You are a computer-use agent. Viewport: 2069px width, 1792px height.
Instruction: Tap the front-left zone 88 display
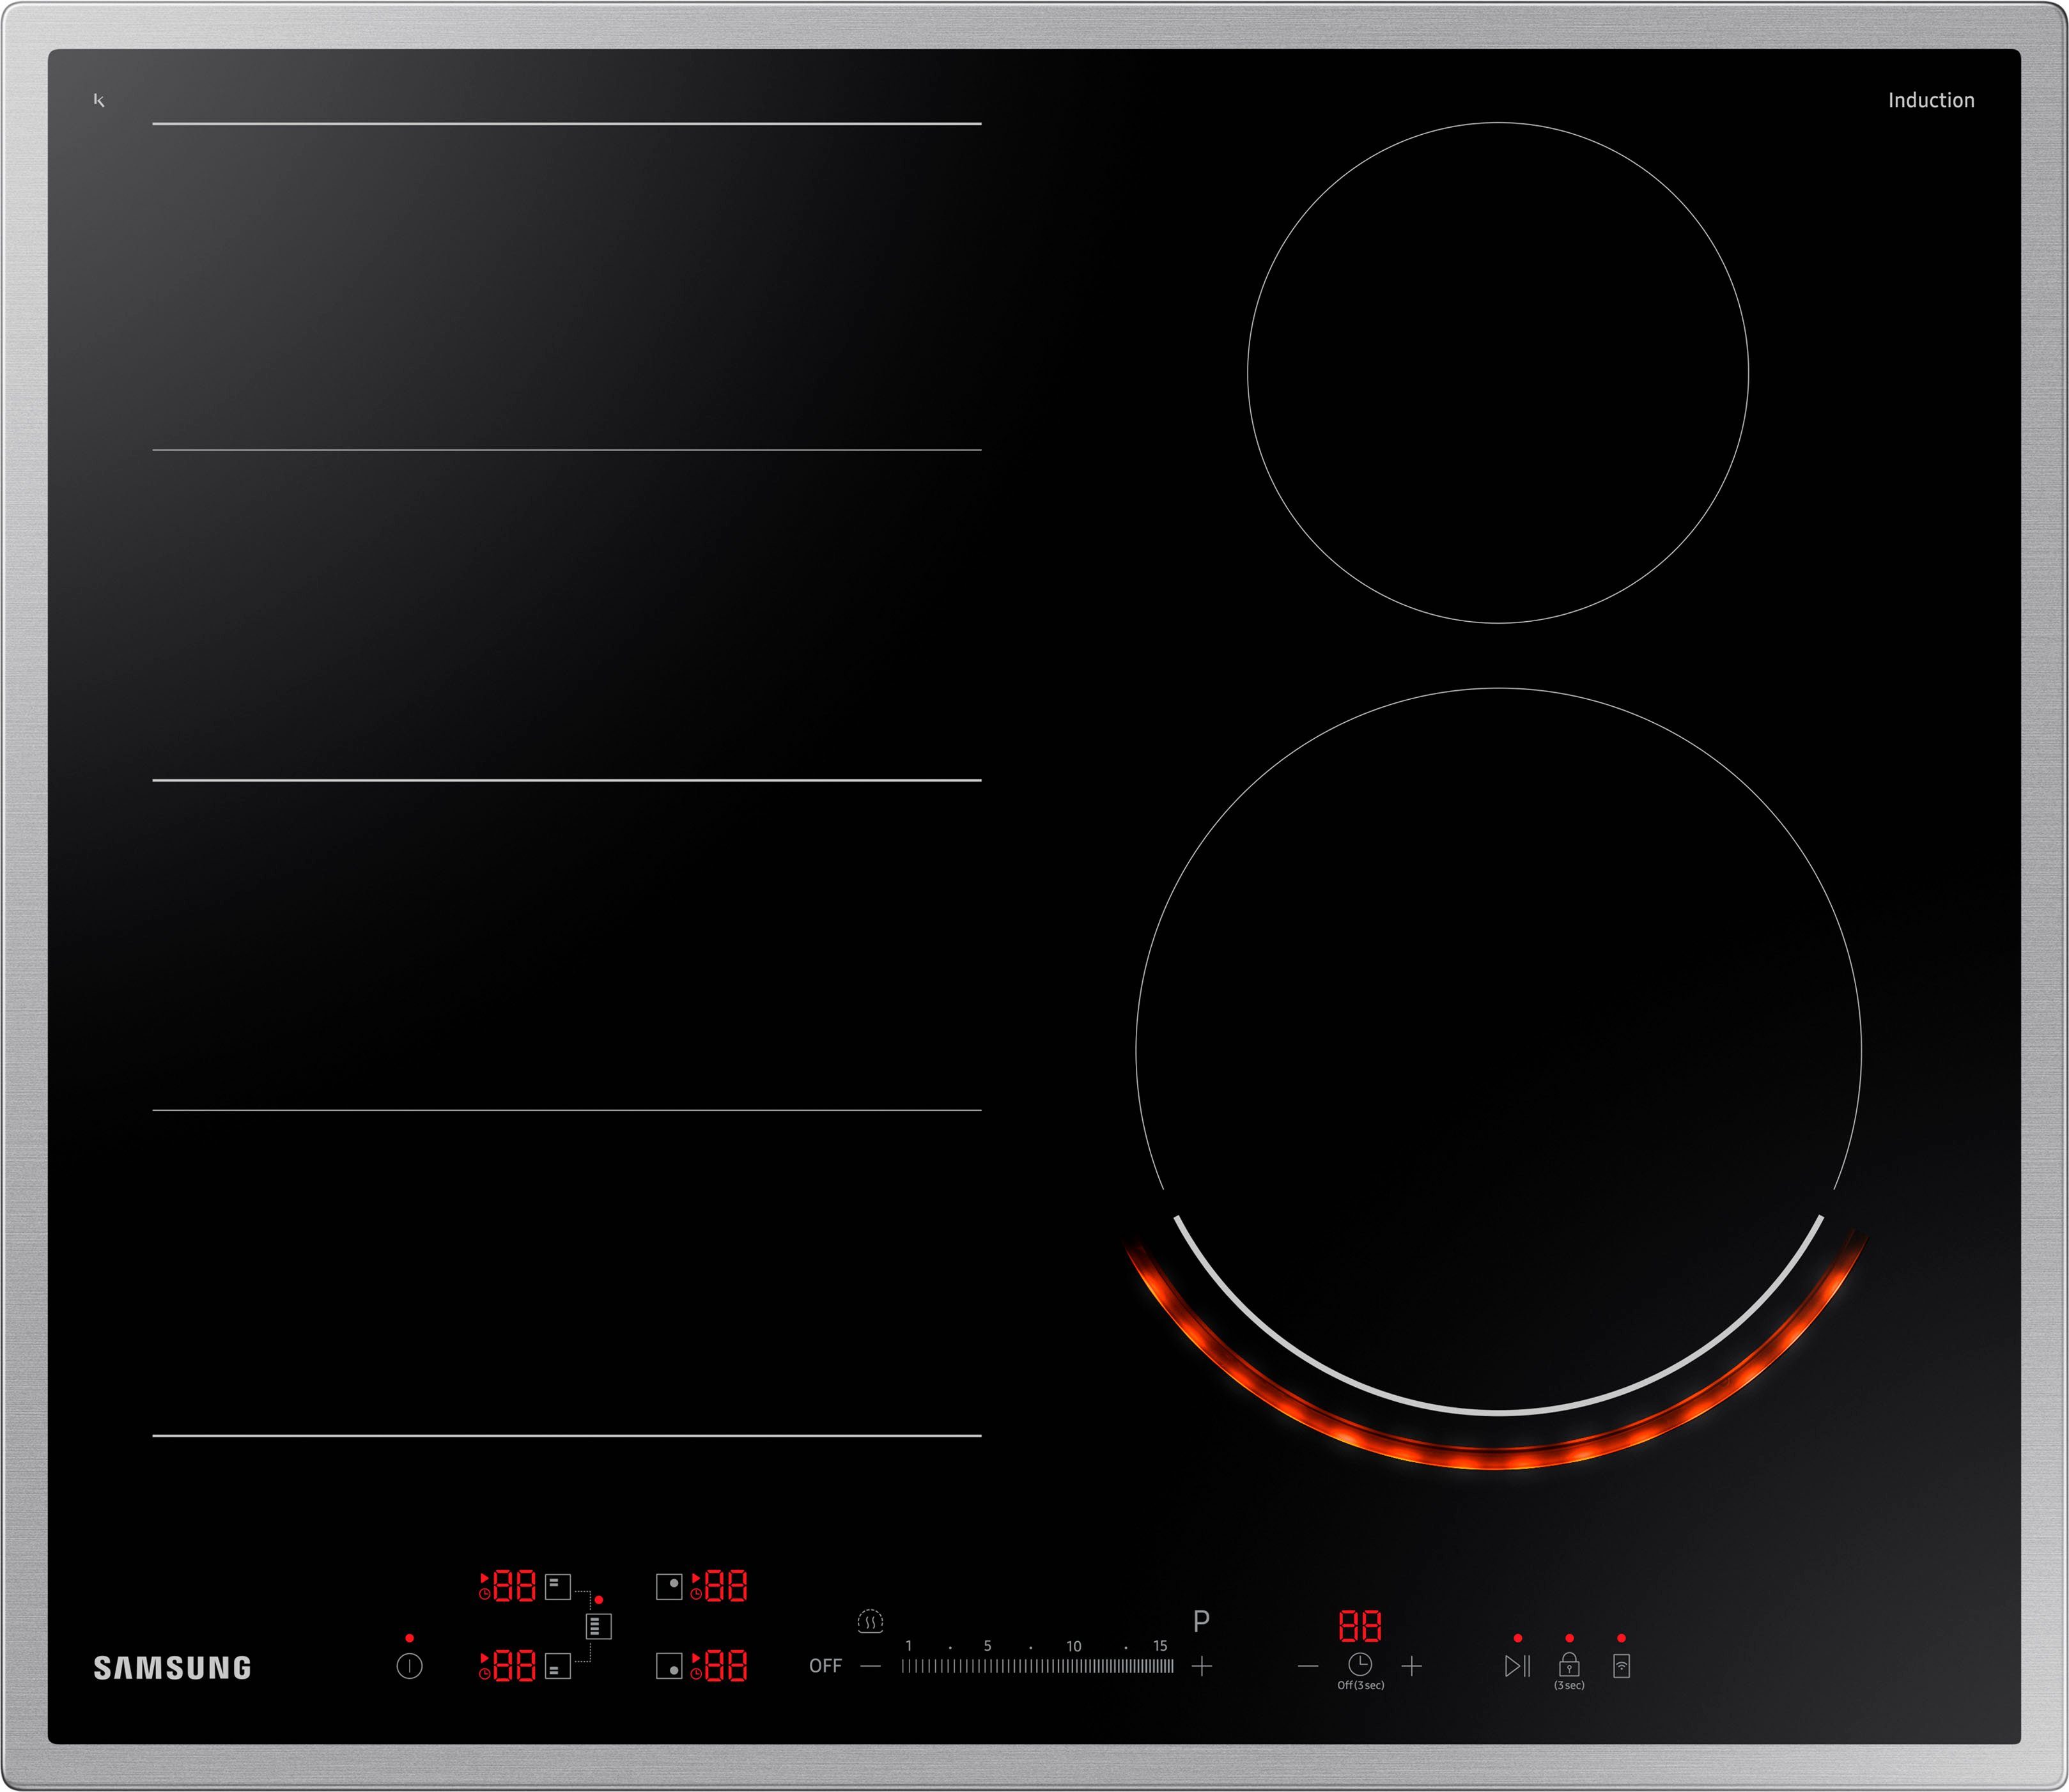515,1666
